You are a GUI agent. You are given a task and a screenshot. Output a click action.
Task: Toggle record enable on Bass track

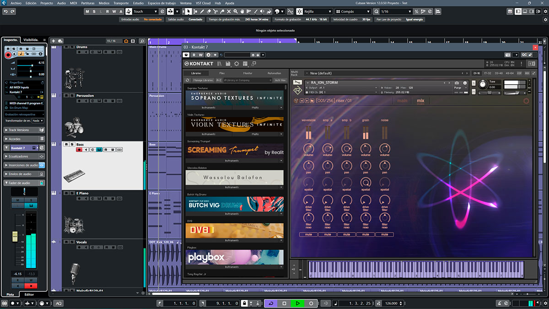pyautogui.click(x=79, y=150)
